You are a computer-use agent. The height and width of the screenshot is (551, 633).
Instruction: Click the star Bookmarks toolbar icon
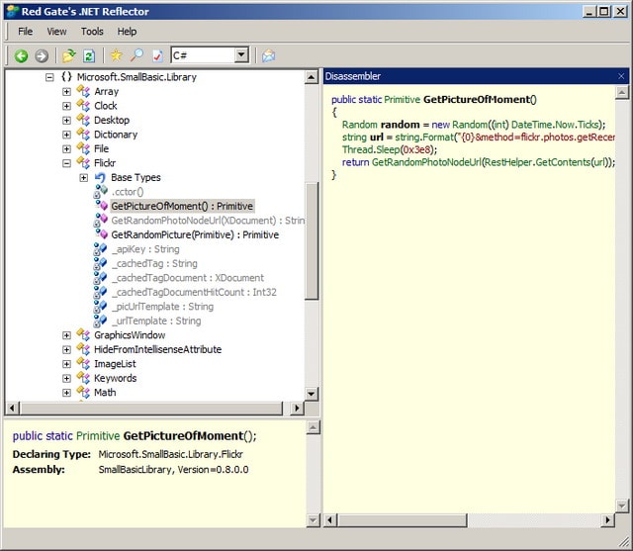coord(117,55)
